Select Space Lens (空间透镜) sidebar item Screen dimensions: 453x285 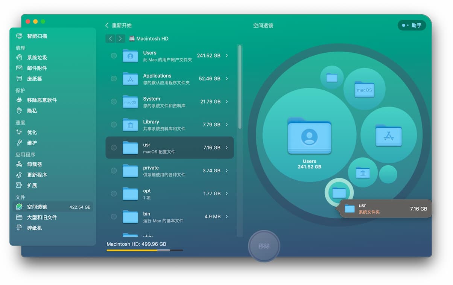[36, 207]
